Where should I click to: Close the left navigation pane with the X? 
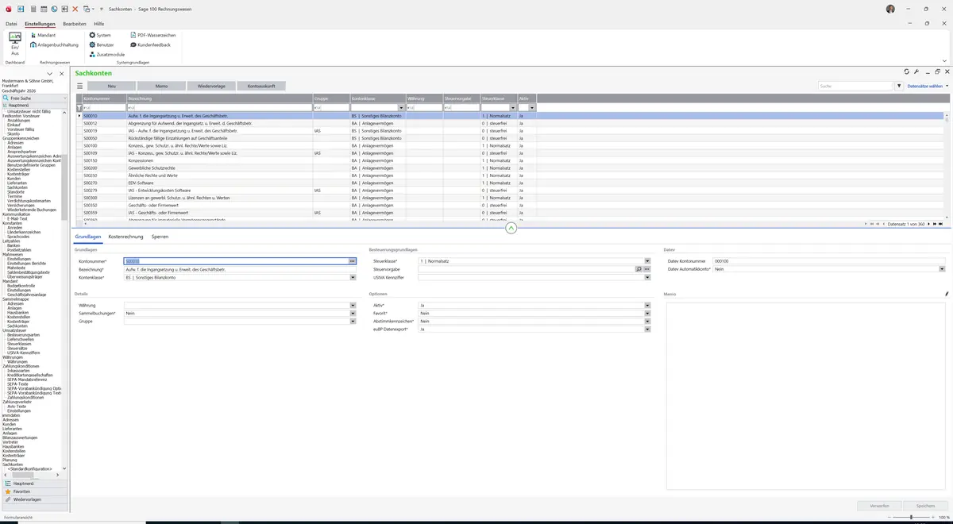click(x=62, y=74)
